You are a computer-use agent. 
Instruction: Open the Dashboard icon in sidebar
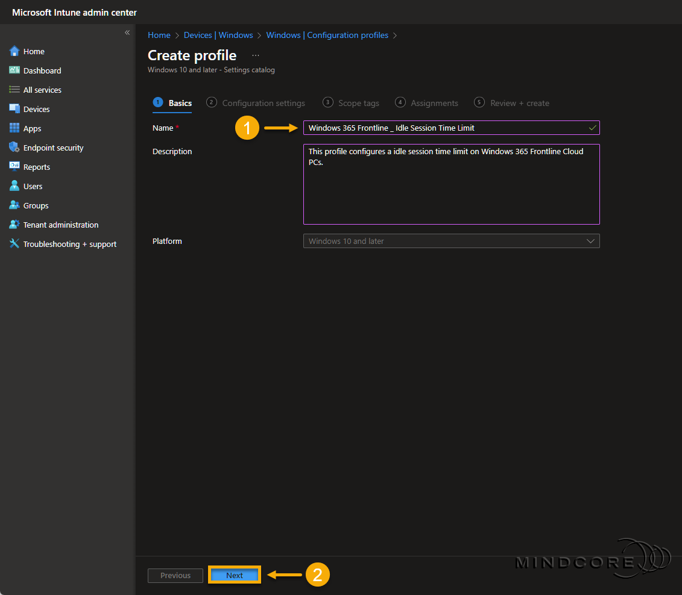point(14,70)
